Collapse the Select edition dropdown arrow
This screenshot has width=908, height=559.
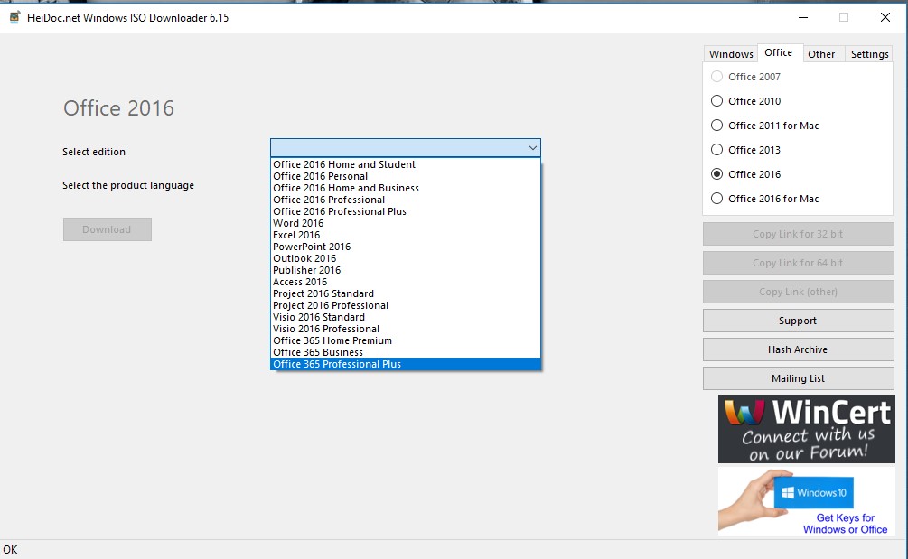click(533, 148)
